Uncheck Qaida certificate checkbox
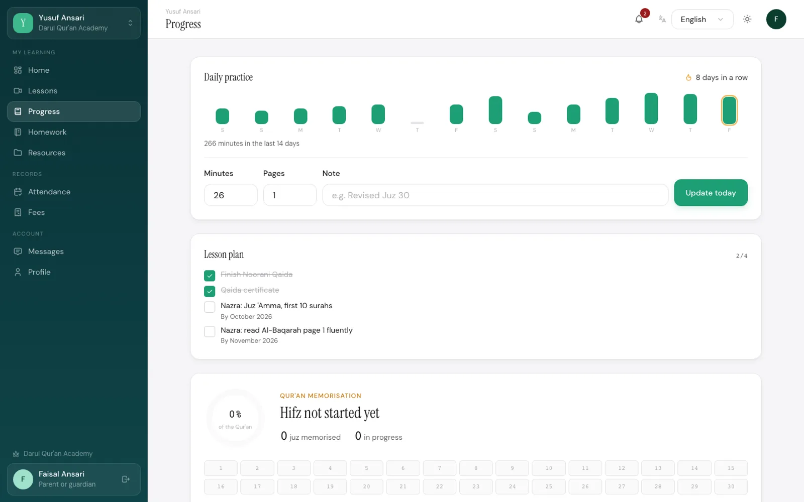Viewport: 804px width, 502px height. (x=210, y=291)
